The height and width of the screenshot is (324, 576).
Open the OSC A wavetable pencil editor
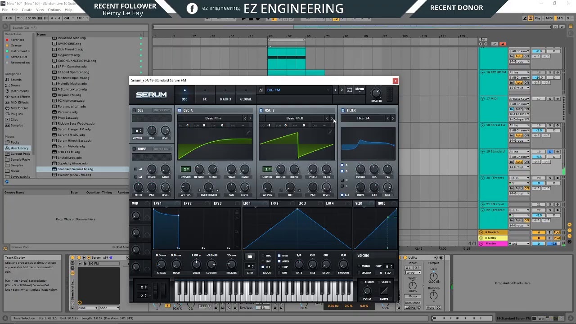click(x=248, y=132)
